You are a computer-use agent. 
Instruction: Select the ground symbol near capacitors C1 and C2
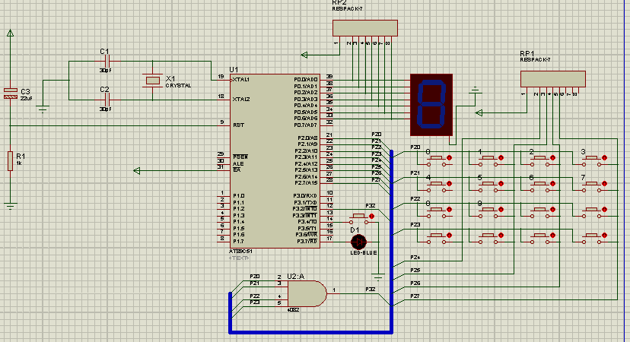point(43,109)
